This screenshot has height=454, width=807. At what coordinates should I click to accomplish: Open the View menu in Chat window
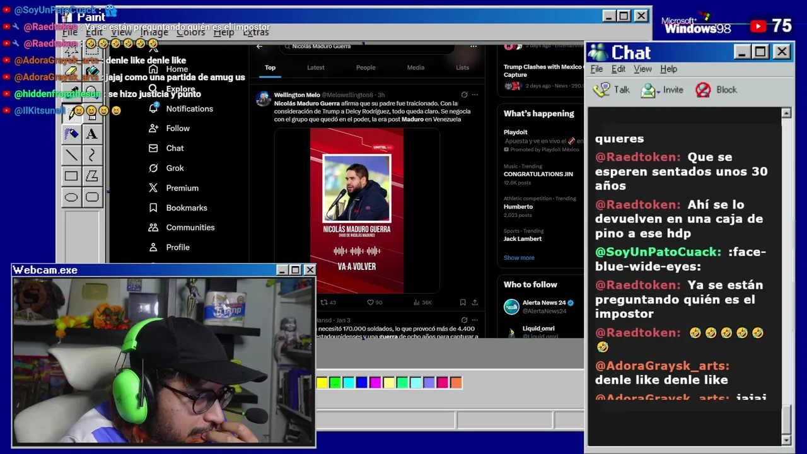point(642,69)
